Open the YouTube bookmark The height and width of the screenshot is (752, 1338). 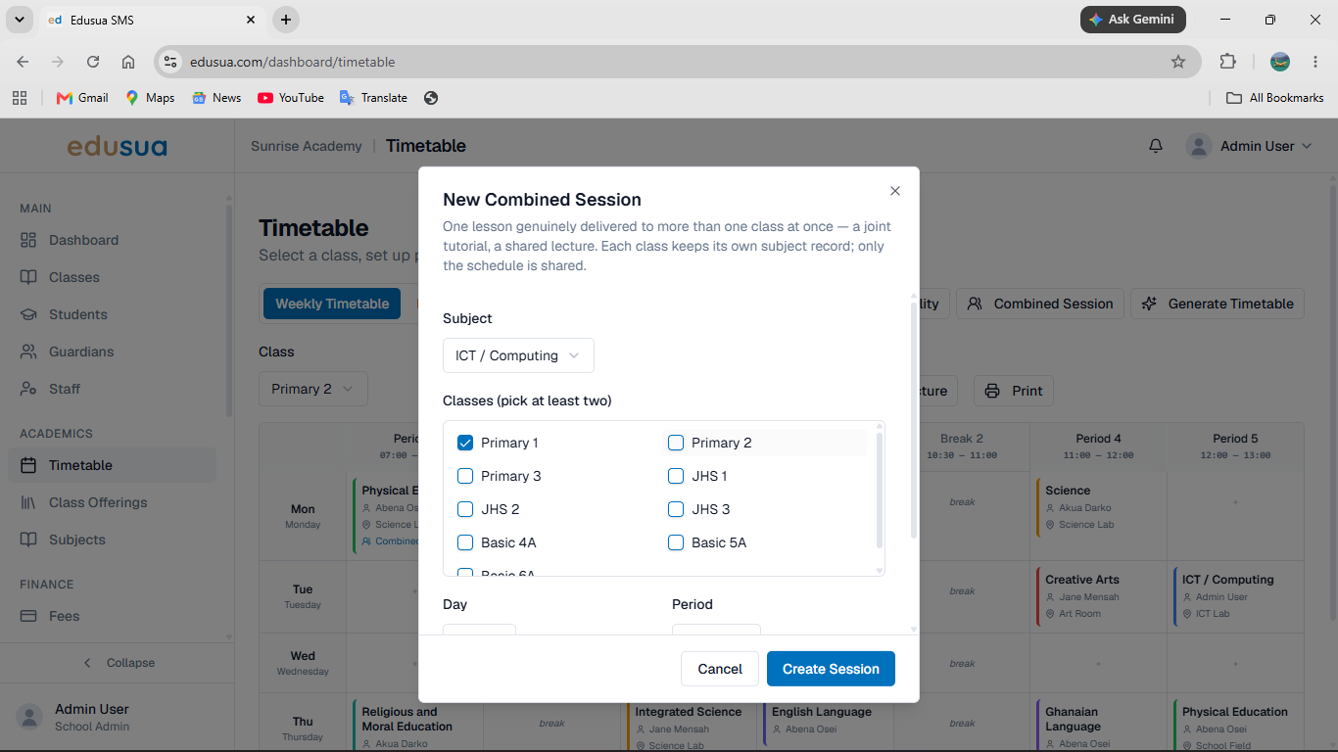[291, 98]
